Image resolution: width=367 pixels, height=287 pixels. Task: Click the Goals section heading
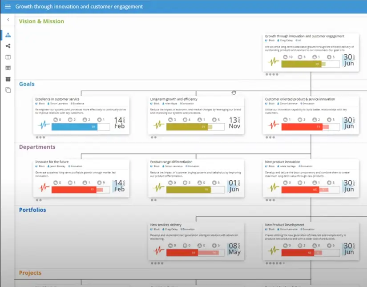point(27,84)
